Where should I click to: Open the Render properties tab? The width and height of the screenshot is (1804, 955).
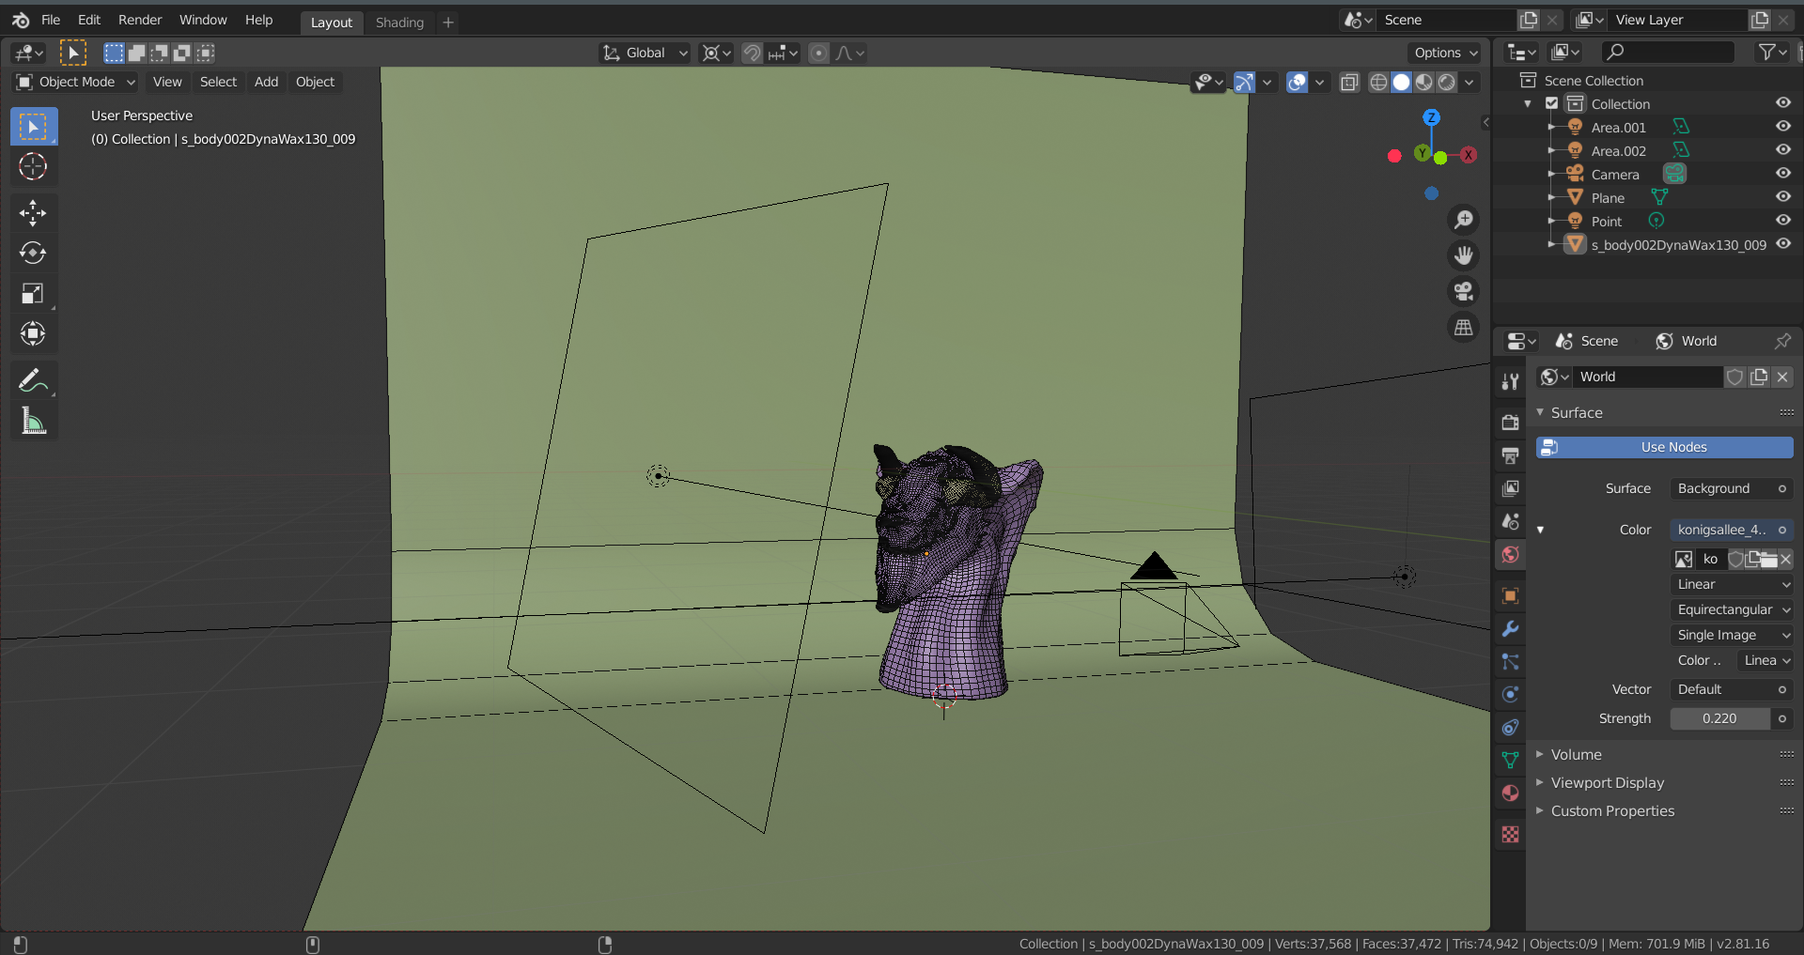(x=1510, y=423)
